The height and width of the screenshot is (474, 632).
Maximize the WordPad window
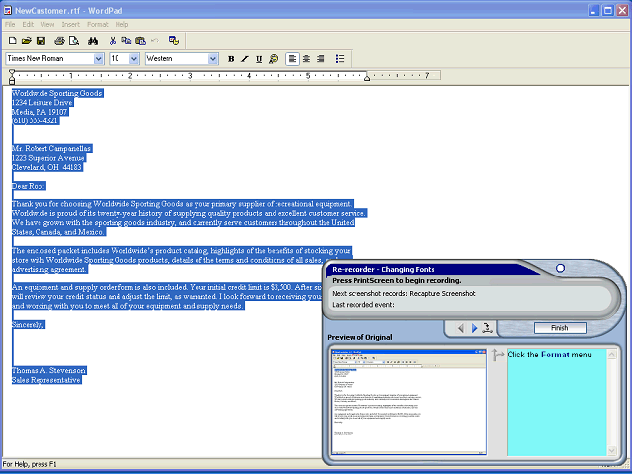608,11
